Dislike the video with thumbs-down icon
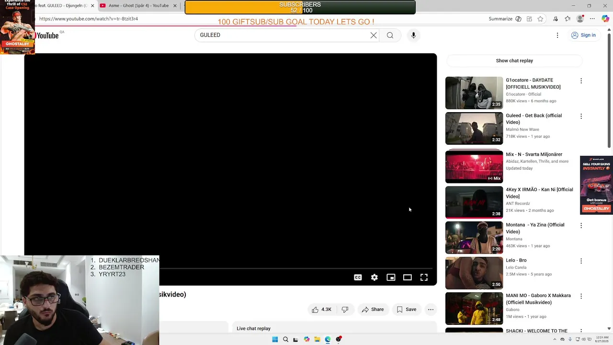The height and width of the screenshot is (345, 613). click(x=345, y=310)
